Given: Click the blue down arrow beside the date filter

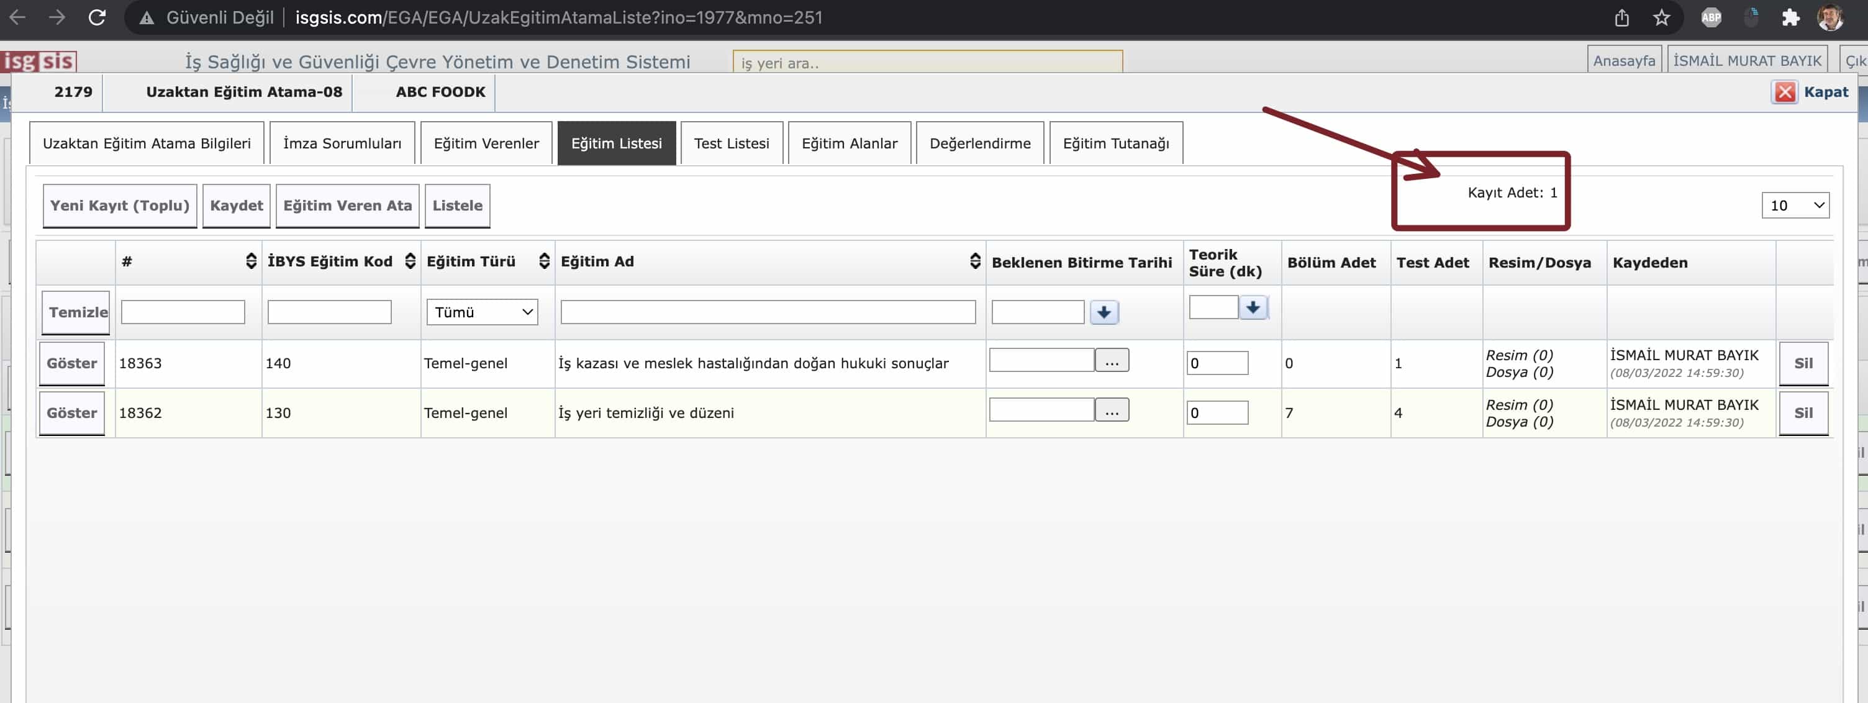Looking at the screenshot, I should [1104, 312].
